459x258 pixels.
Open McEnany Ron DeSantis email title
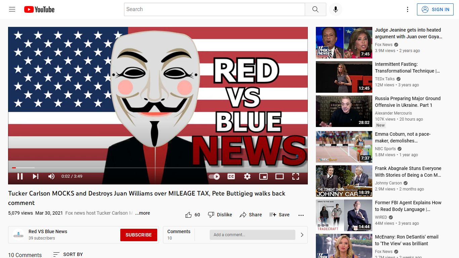[407, 240]
